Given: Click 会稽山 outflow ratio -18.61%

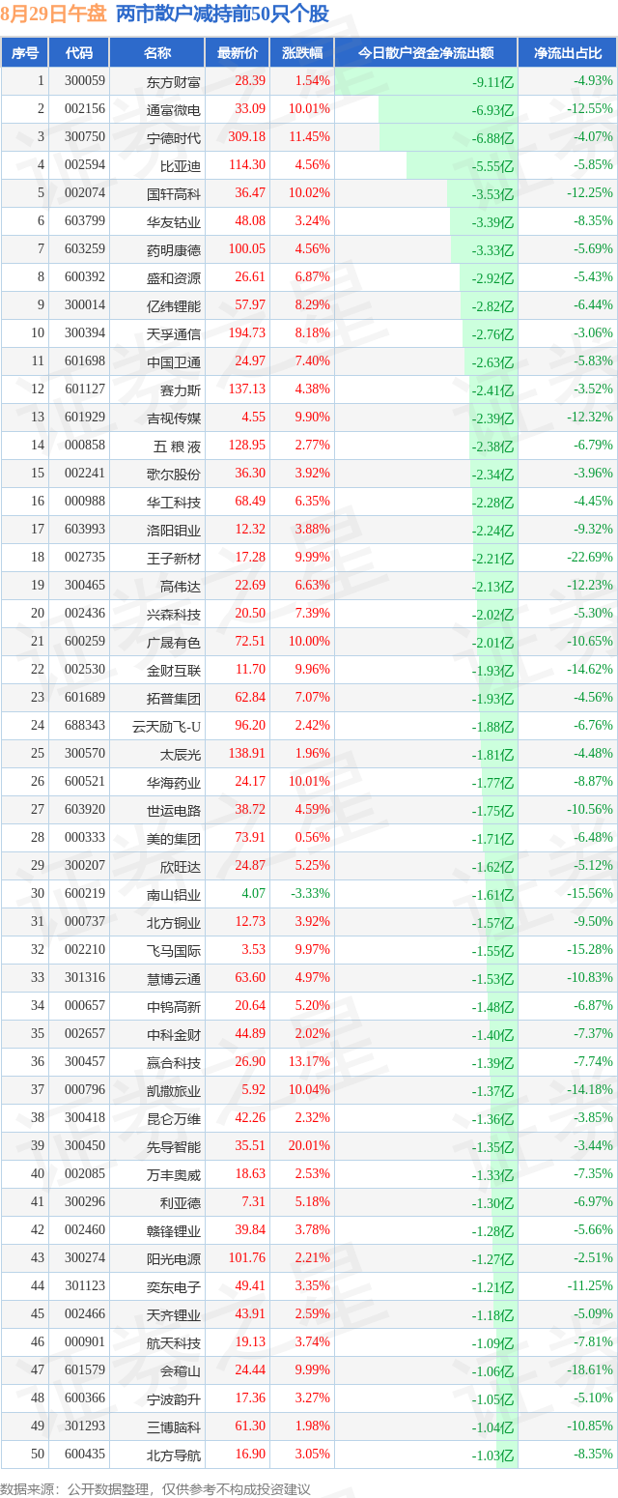Looking at the screenshot, I should pos(590,1370).
